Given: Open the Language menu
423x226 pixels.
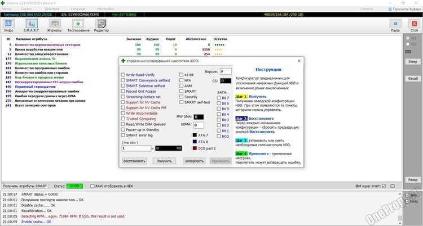Looking at the screenshot, I should tap(78, 9).
